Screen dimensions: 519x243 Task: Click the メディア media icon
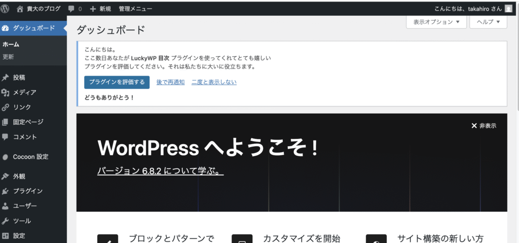(5, 92)
